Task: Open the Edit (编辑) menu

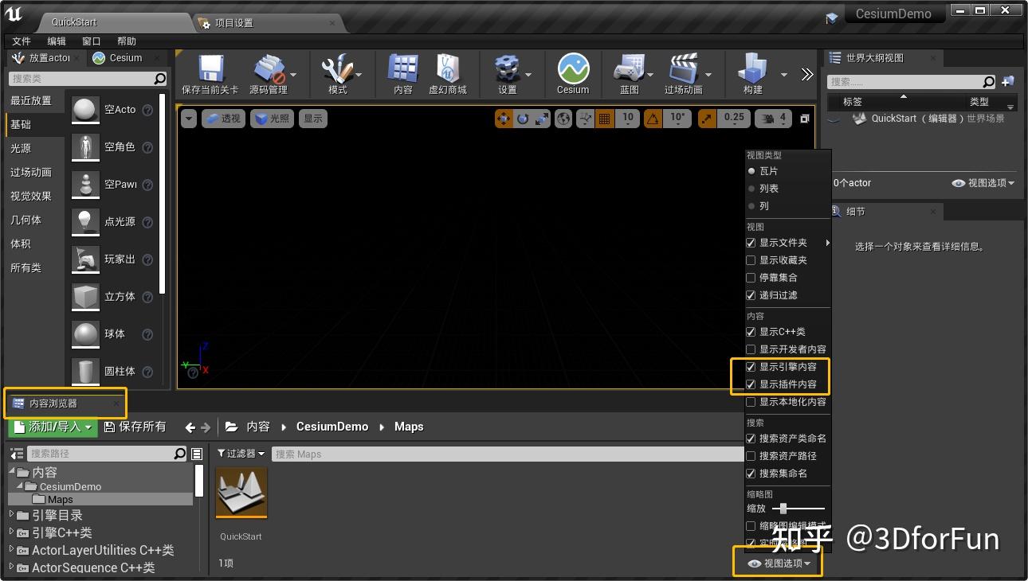Action: 57,41
